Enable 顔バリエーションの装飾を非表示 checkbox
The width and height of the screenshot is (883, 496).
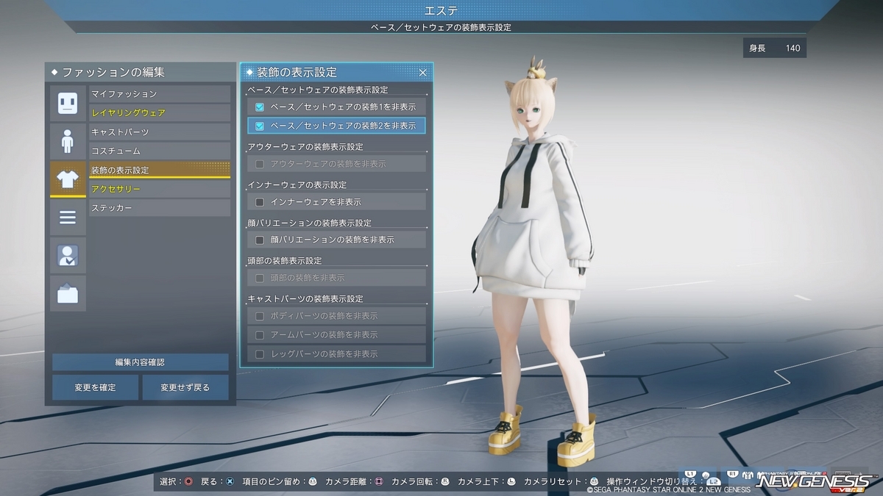tap(260, 240)
